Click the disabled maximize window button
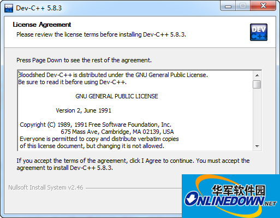280x218 pixels. (x=243, y=6)
